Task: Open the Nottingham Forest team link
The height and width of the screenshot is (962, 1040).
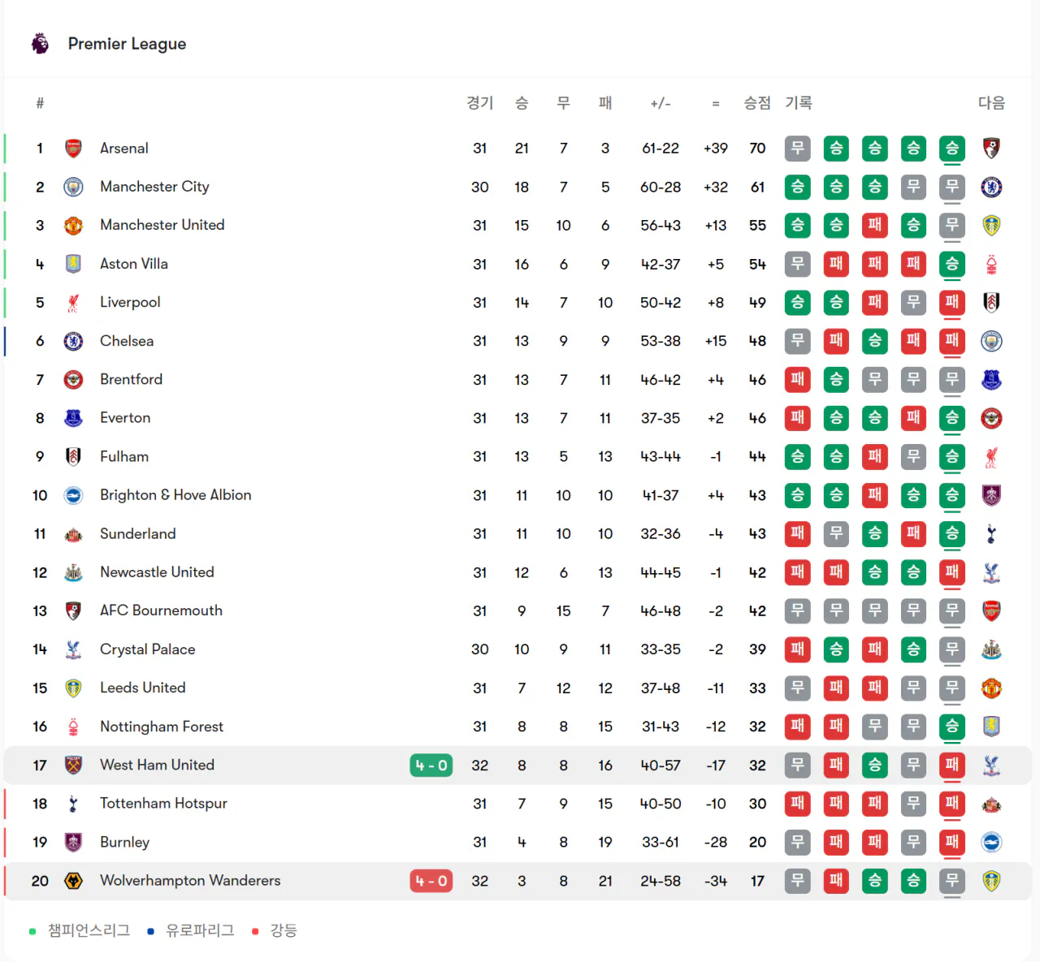Action: (x=161, y=727)
